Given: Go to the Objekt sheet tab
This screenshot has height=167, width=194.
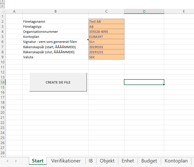Looking at the screenshot, I should [107, 161].
